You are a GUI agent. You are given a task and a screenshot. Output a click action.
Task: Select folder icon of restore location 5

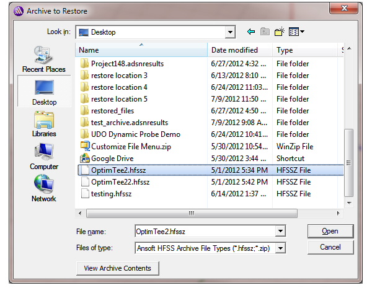pos(84,99)
